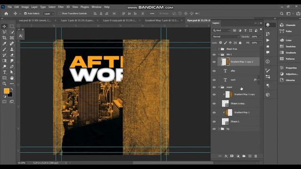
Task: Hide the Gradient Map 1 copy 2 layer
Action: (x=214, y=62)
